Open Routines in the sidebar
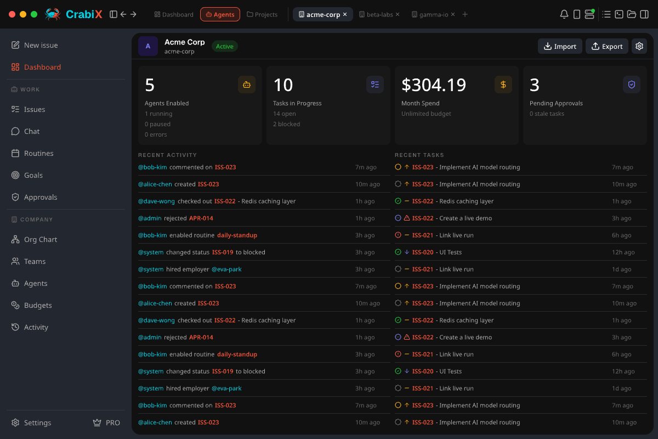This screenshot has width=658, height=439. coord(66,153)
